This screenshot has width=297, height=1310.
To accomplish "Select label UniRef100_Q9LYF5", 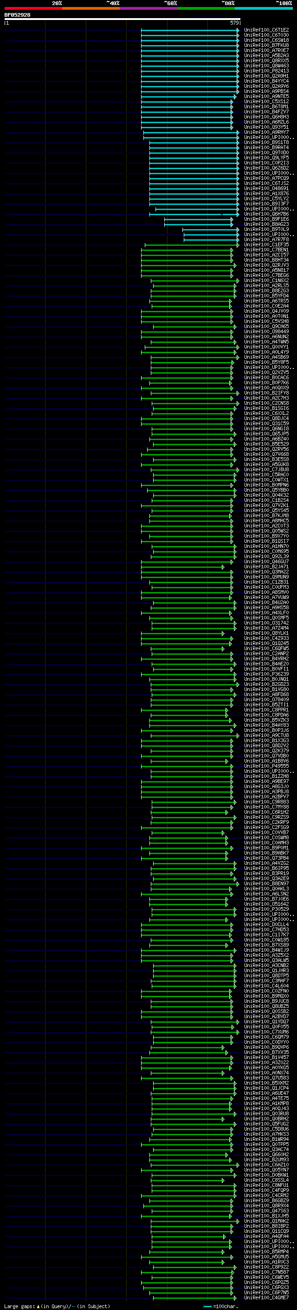I will coord(266,158).
